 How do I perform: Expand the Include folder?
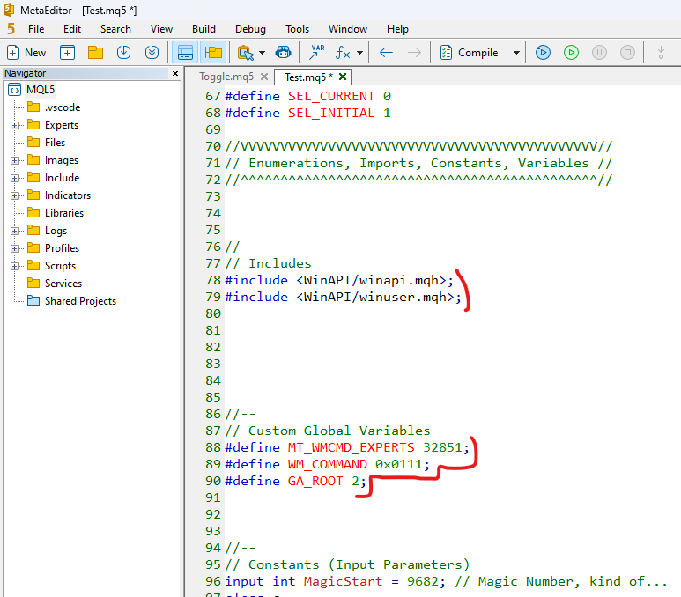(x=14, y=178)
